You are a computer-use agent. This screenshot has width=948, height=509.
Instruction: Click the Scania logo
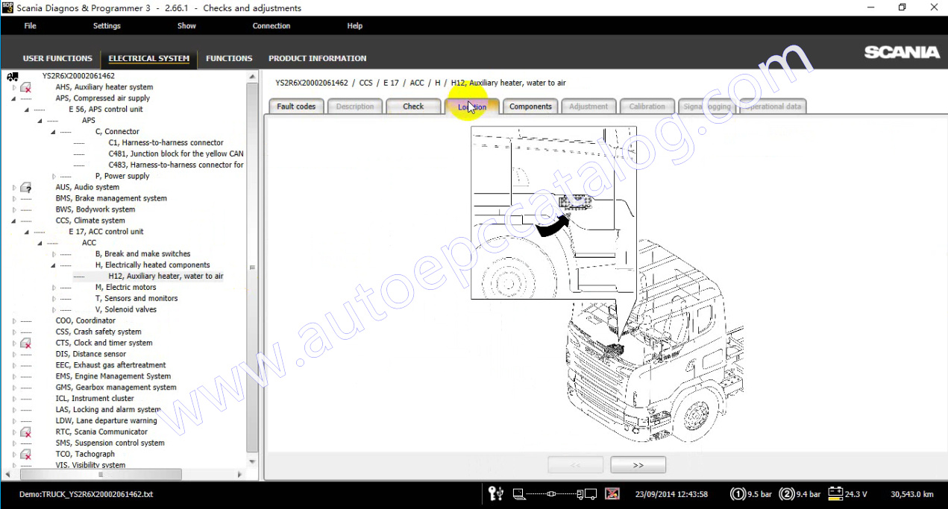pos(902,52)
